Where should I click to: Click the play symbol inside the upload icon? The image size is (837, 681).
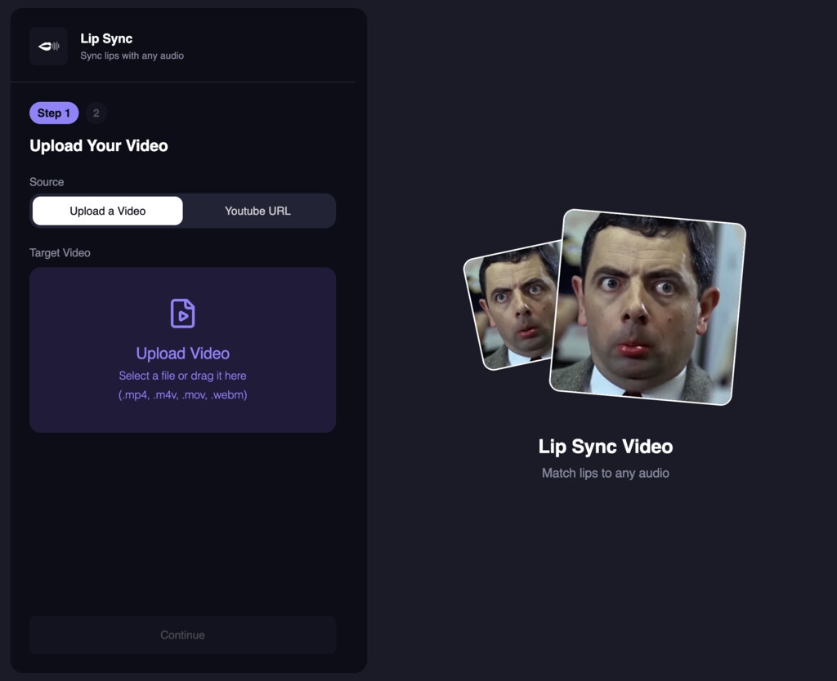[184, 316]
